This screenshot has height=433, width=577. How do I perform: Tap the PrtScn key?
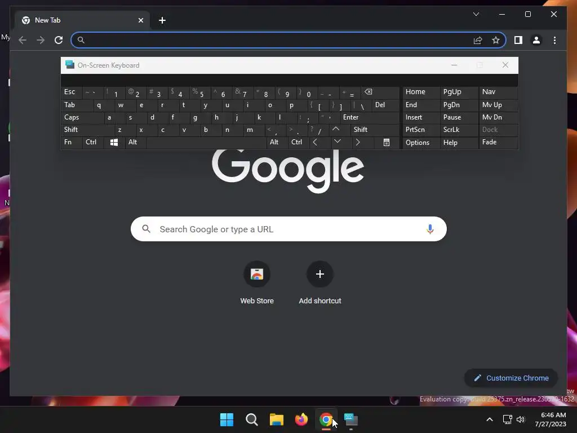(x=421, y=130)
